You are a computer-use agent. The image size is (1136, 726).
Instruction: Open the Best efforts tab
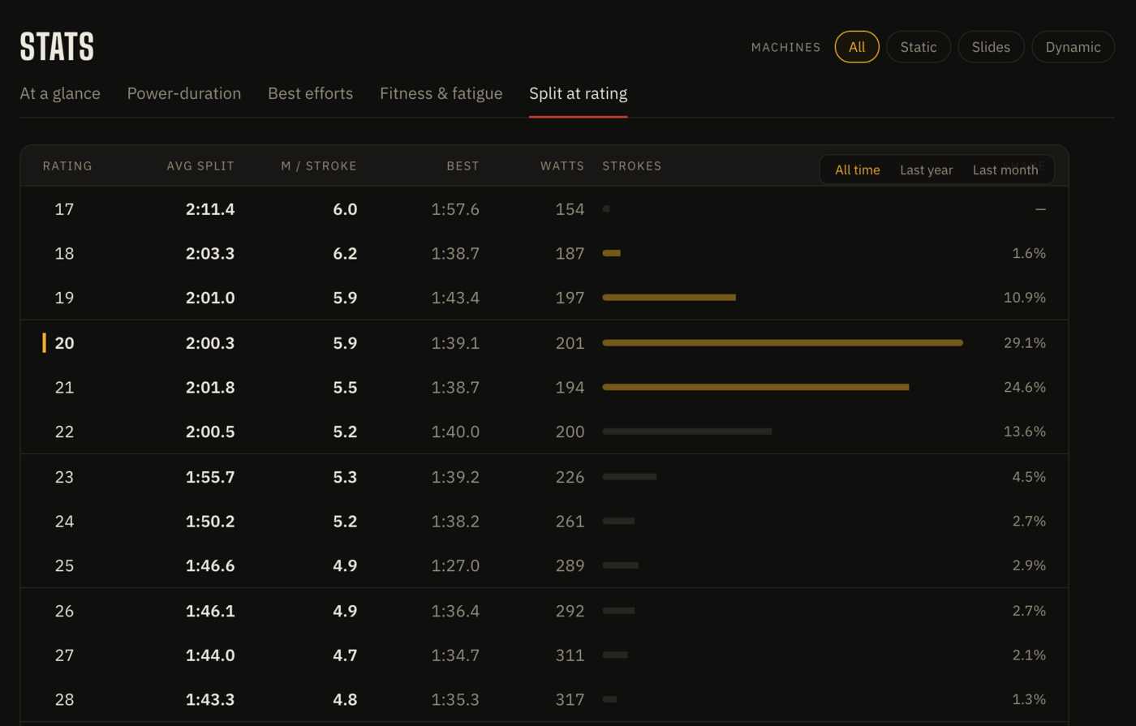coord(310,93)
